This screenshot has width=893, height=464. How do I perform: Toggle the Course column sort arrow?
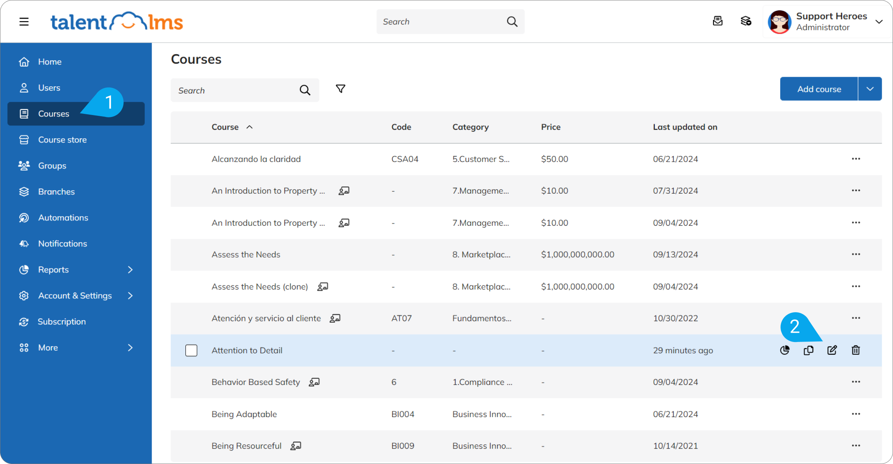pos(249,127)
